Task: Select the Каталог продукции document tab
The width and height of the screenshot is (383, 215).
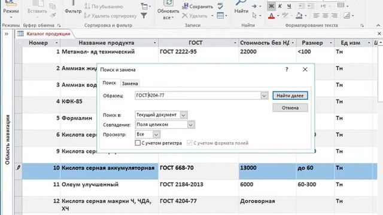Action: coord(45,34)
